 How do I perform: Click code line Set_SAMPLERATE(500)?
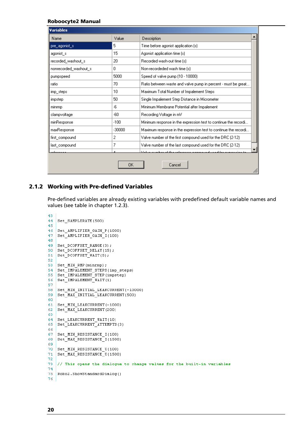point(81,221)
